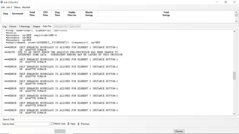Click data file scrollbar up arrow

click(x=235, y=31)
